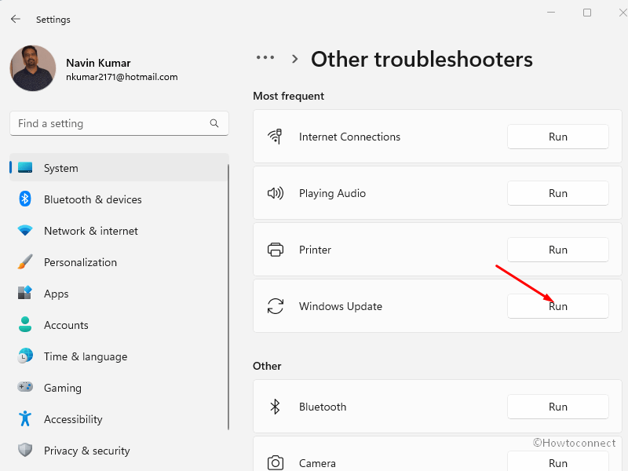This screenshot has height=471, width=628.
Task: Click the Network wifi icon in sidebar
Action: [25, 230]
